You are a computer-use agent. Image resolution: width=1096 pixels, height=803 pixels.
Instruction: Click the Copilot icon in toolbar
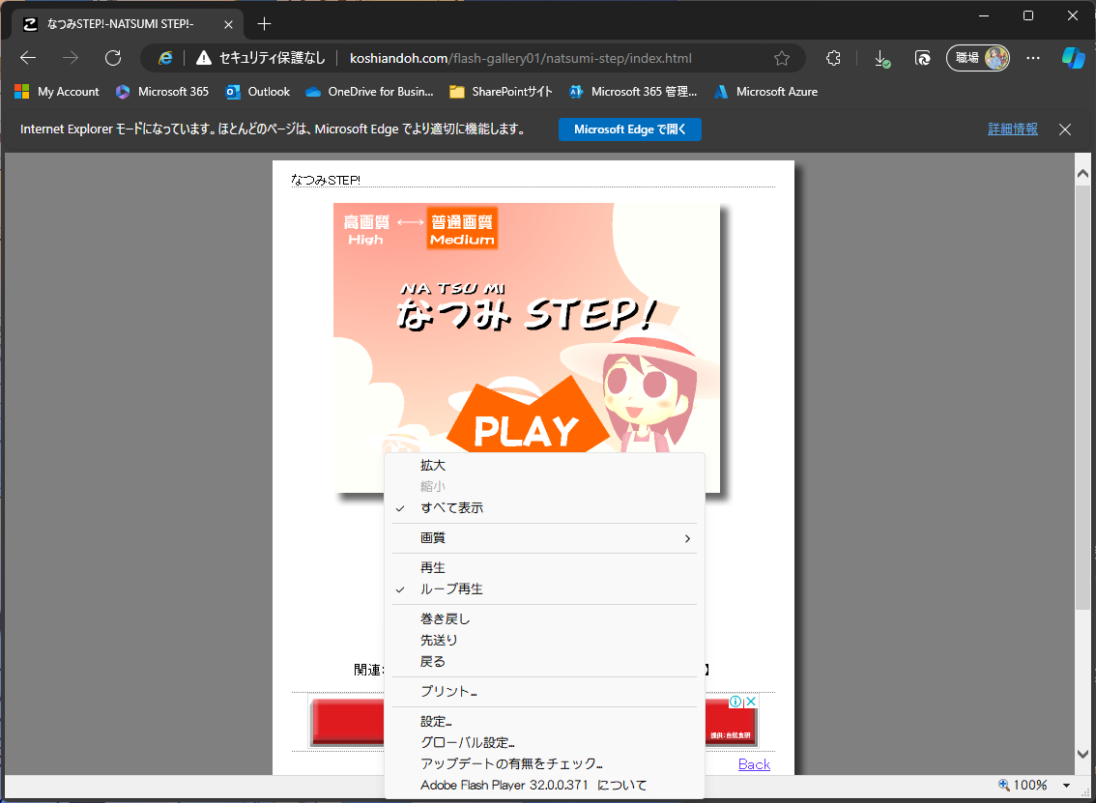1073,58
